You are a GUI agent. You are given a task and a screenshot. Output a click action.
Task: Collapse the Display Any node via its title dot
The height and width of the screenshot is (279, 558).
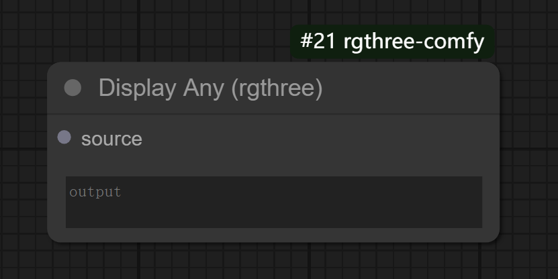pos(73,88)
